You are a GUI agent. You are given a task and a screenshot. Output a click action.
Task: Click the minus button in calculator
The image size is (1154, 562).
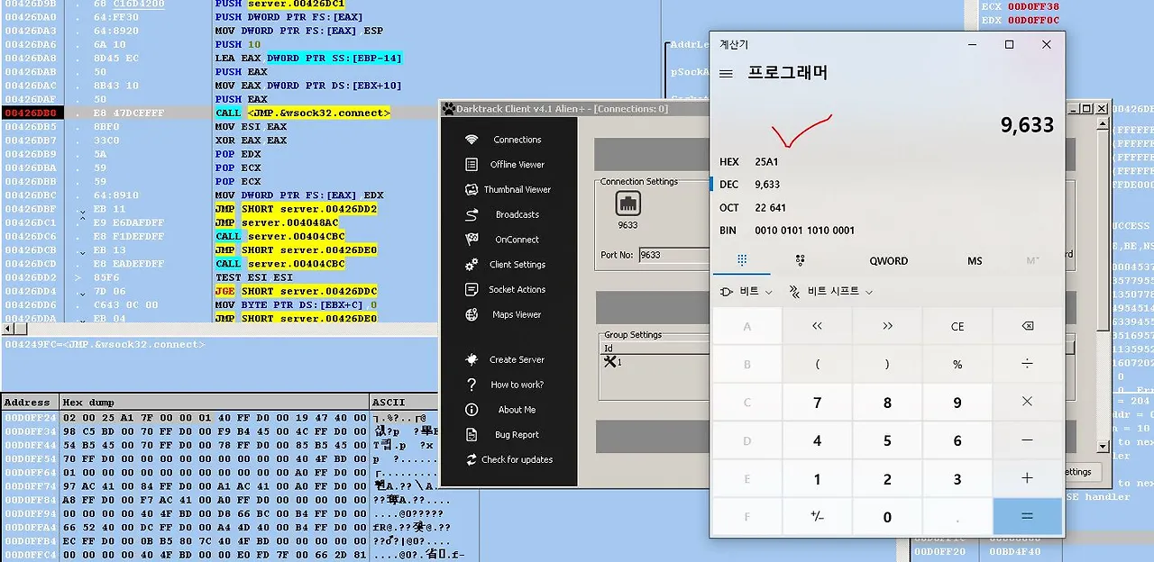tap(1028, 440)
